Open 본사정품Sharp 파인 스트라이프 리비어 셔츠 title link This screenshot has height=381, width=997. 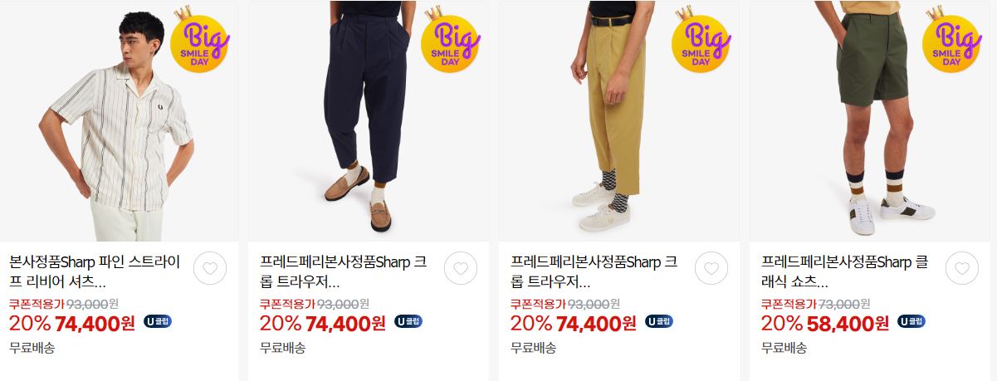click(x=95, y=271)
